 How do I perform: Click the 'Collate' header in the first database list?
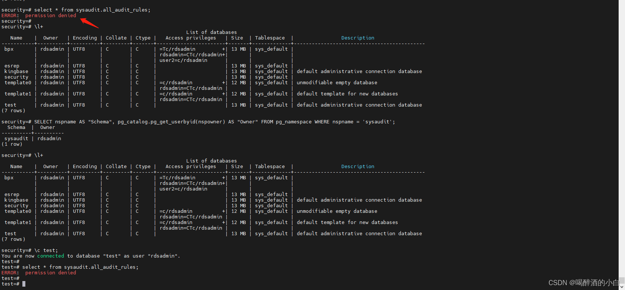point(116,38)
